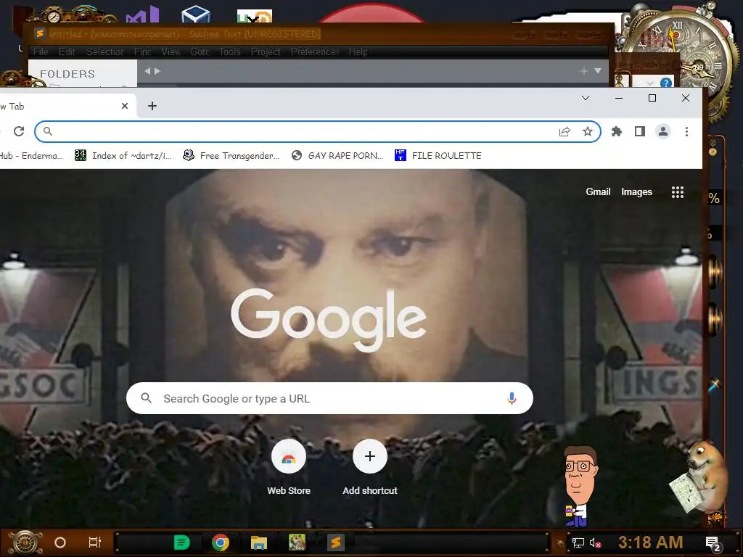Start voice search with the microphone

tap(512, 398)
